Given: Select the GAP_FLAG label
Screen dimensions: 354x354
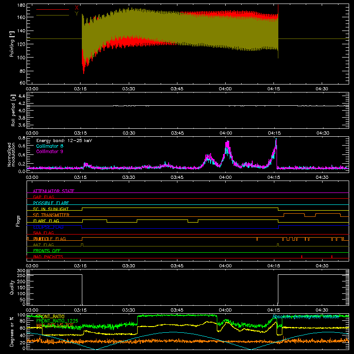Looking at the screenshot, I should pos(43,197).
